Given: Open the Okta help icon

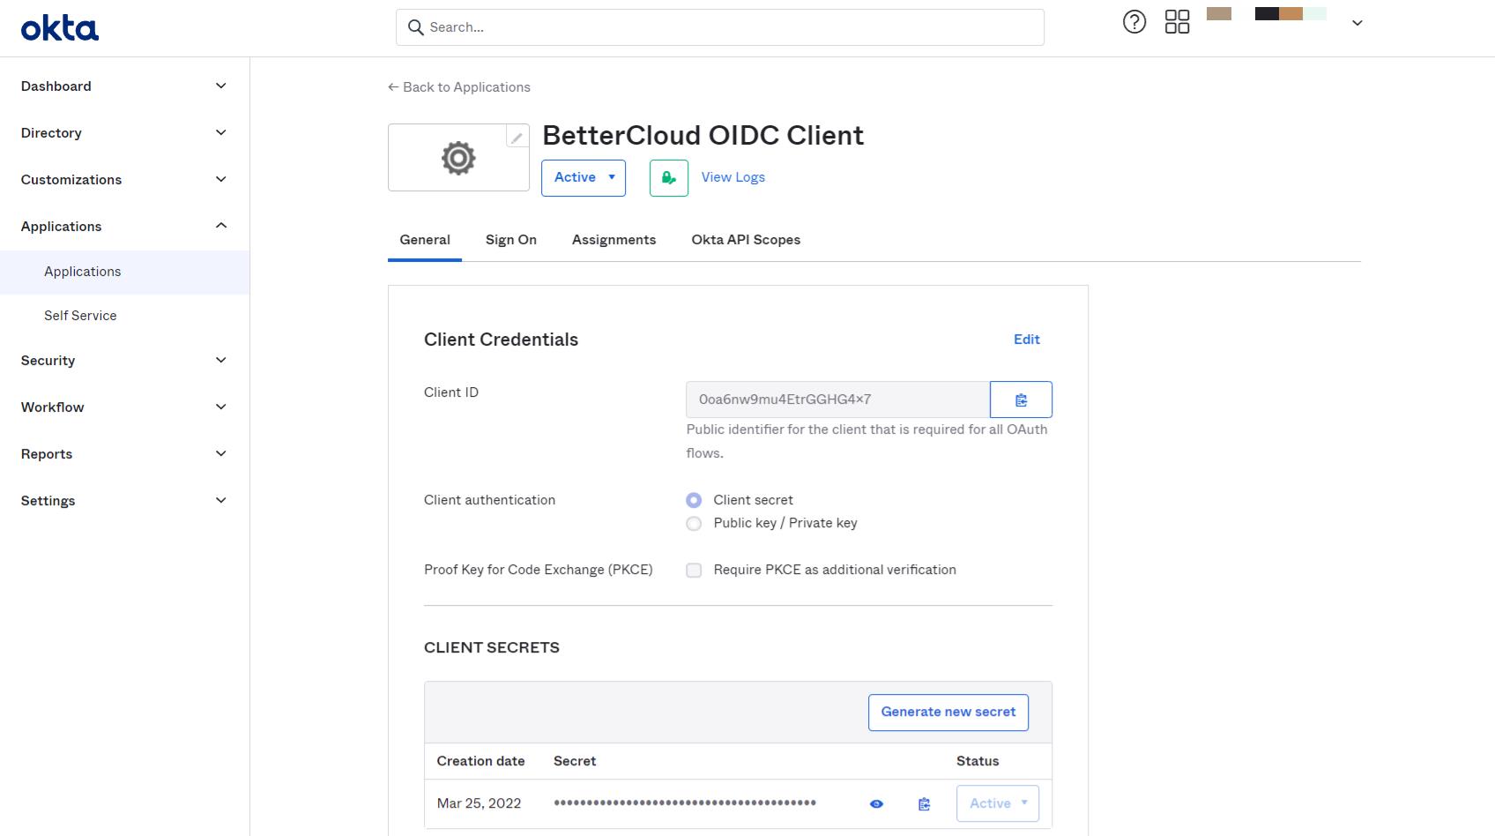Looking at the screenshot, I should (x=1134, y=21).
